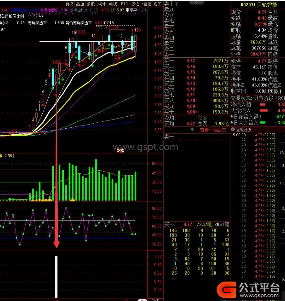The height and width of the screenshot is (301, 285).
Task: Open the 统计 statistics tool
Action: [x=102, y=4]
